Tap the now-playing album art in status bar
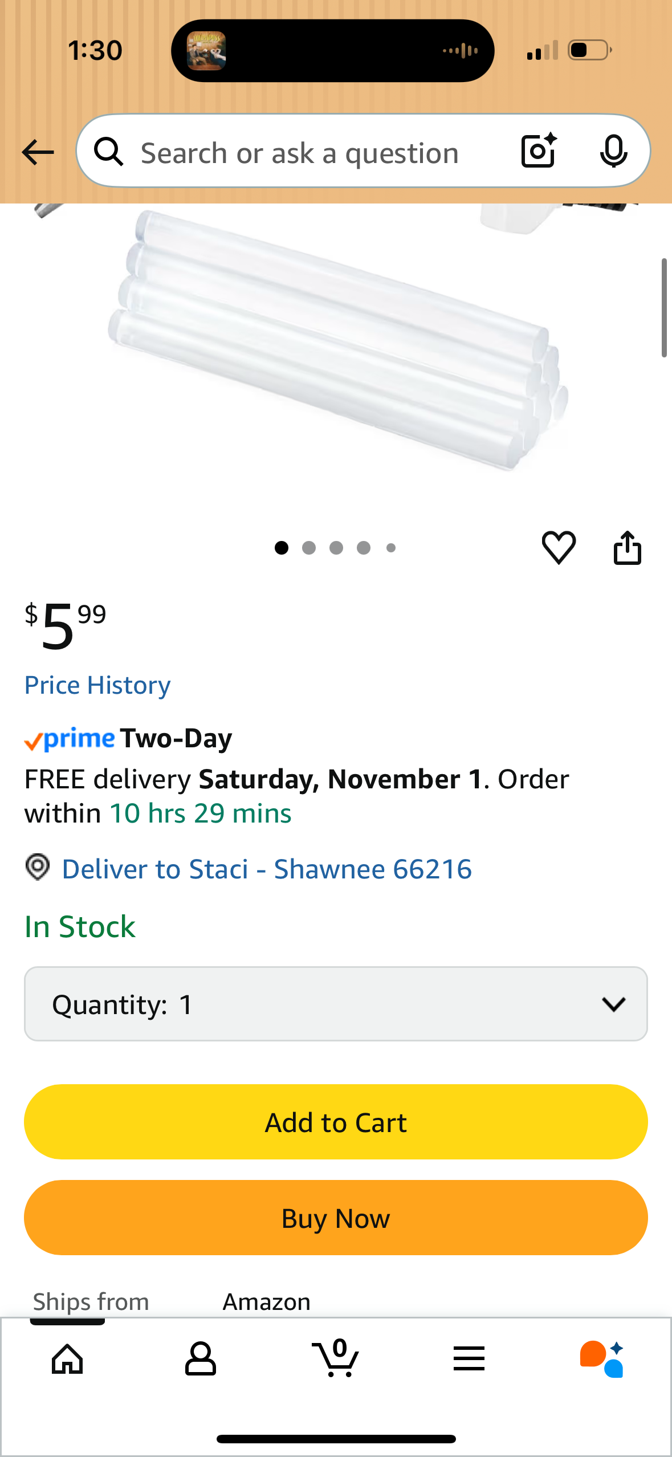Image resolution: width=672 pixels, height=1457 pixels. pyautogui.click(x=206, y=51)
